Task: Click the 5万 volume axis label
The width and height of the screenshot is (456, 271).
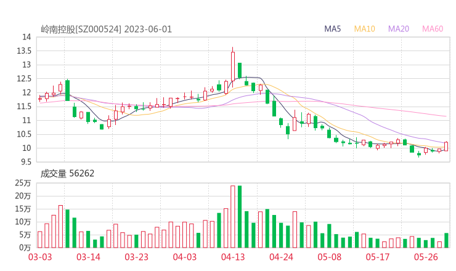Action: point(25,235)
